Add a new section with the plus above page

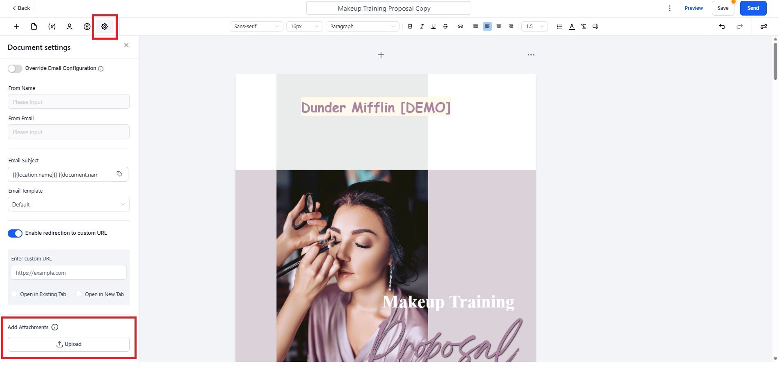point(381,55)
